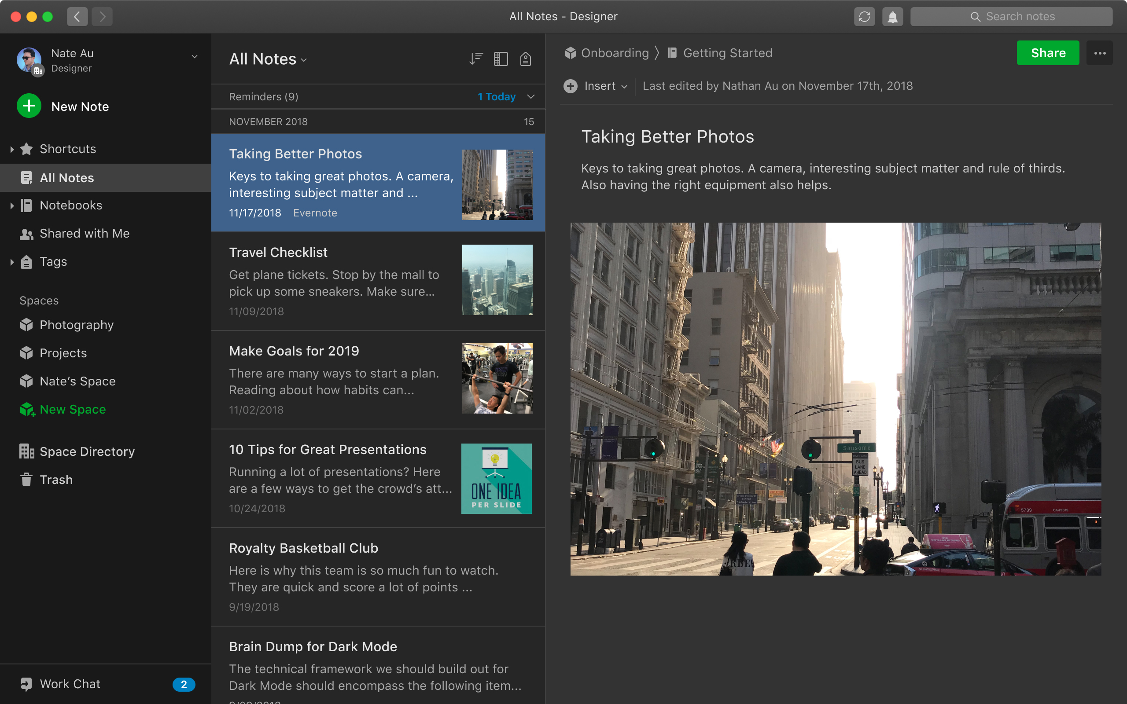Click the snippet/card view toggle icon
This screenshot has width=1127, height=704.
(x=501, y=59)
